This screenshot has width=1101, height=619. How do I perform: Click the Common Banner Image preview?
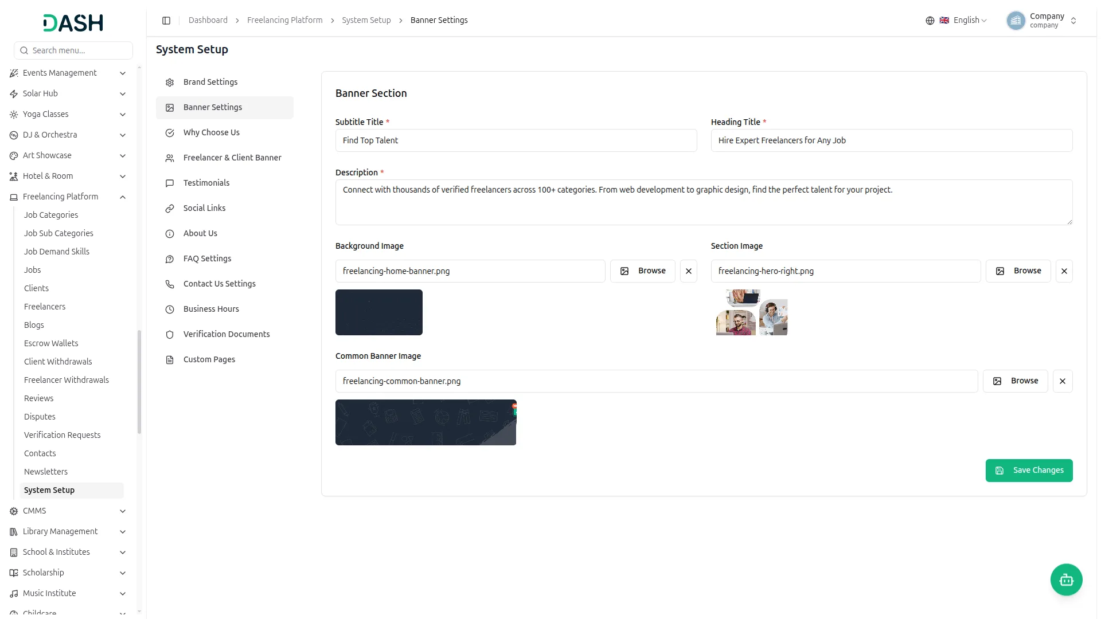click(426, 422)
